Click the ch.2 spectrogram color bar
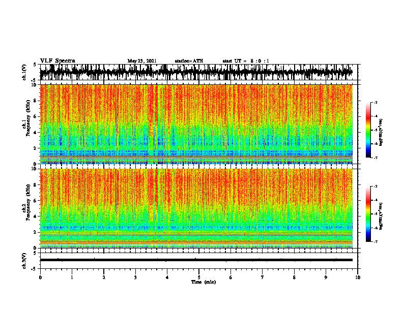 coord(368,214)
